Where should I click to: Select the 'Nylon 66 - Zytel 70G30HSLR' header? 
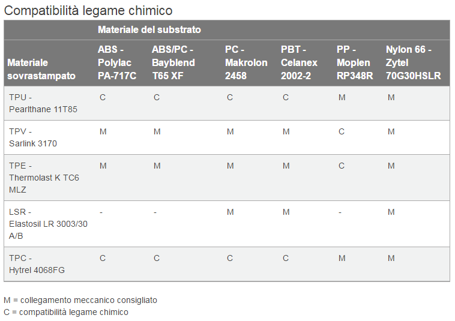click(414, 63)
